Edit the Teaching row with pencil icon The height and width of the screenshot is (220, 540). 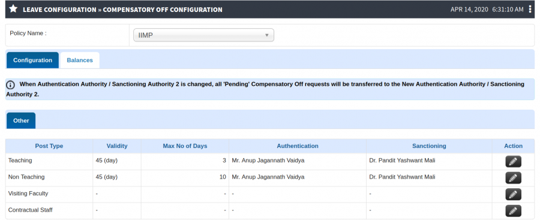pos(513,161)
